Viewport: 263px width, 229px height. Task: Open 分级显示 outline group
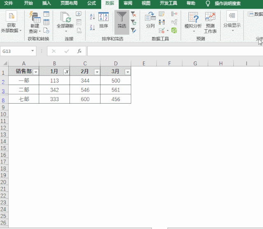pyautogui.click(x=232, y=21)
